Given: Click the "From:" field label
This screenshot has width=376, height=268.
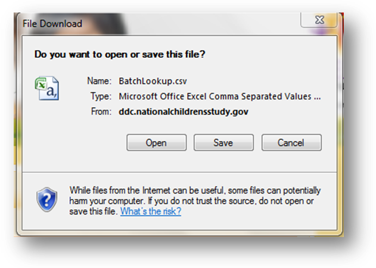Looking at the screenshot, I should pyautogui.click(x=100, y=111).
